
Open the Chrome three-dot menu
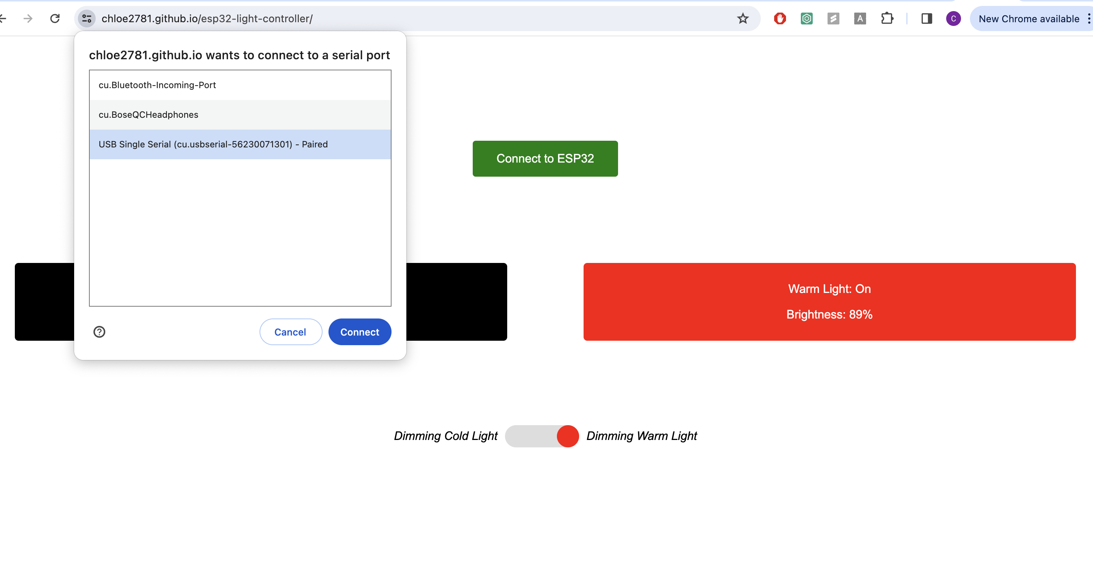[x=1089, y=19]
